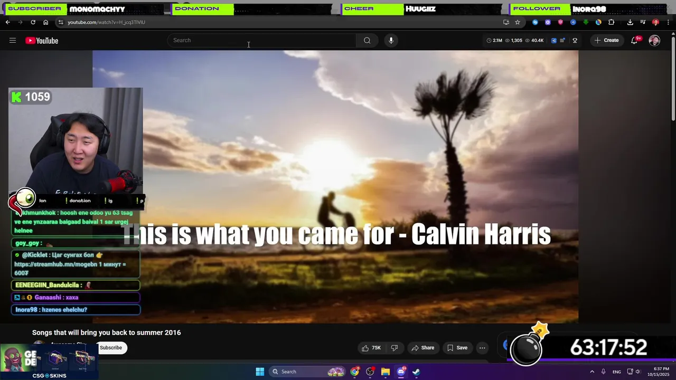Go to the YouTube home logo
676x380 pixels.
pyautogui.click(x=42, y=41)
